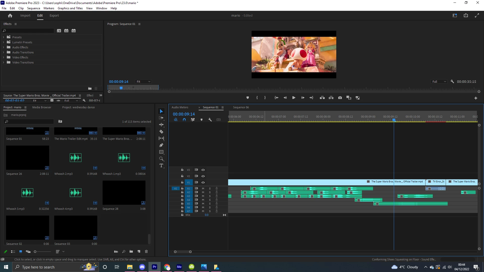Toggle lock on V3 track
Image resolution: width=484 pixels, height=272 pixels.
182,170
